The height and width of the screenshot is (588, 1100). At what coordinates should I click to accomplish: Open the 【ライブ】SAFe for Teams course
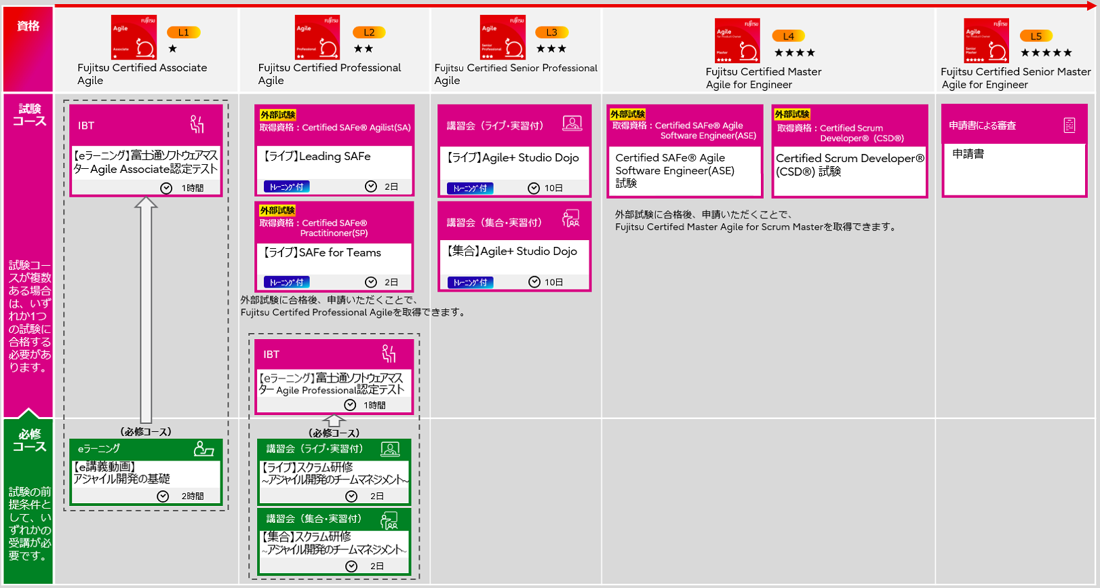pyautogui.click(x=323, y=252)
